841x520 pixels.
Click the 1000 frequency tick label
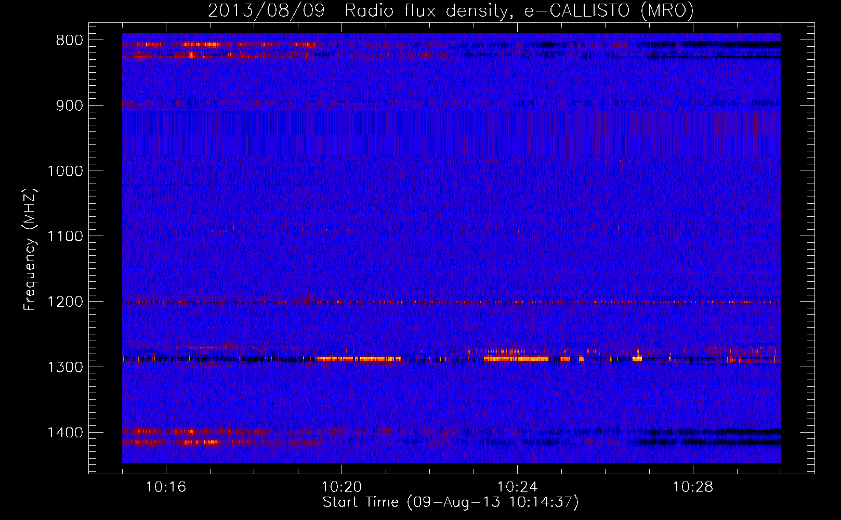[x=65, y=171]
